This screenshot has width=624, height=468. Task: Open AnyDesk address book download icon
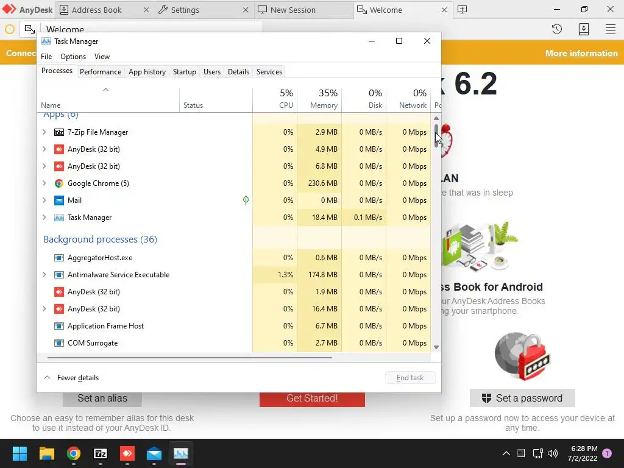point(583,29)
